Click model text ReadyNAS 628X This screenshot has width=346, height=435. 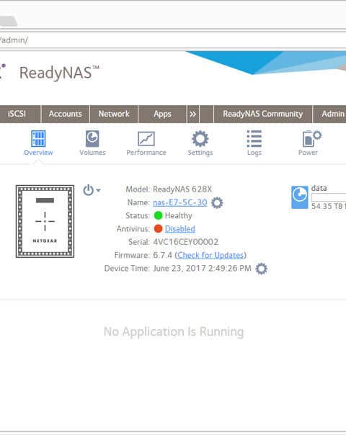click(x=182, y=189)
